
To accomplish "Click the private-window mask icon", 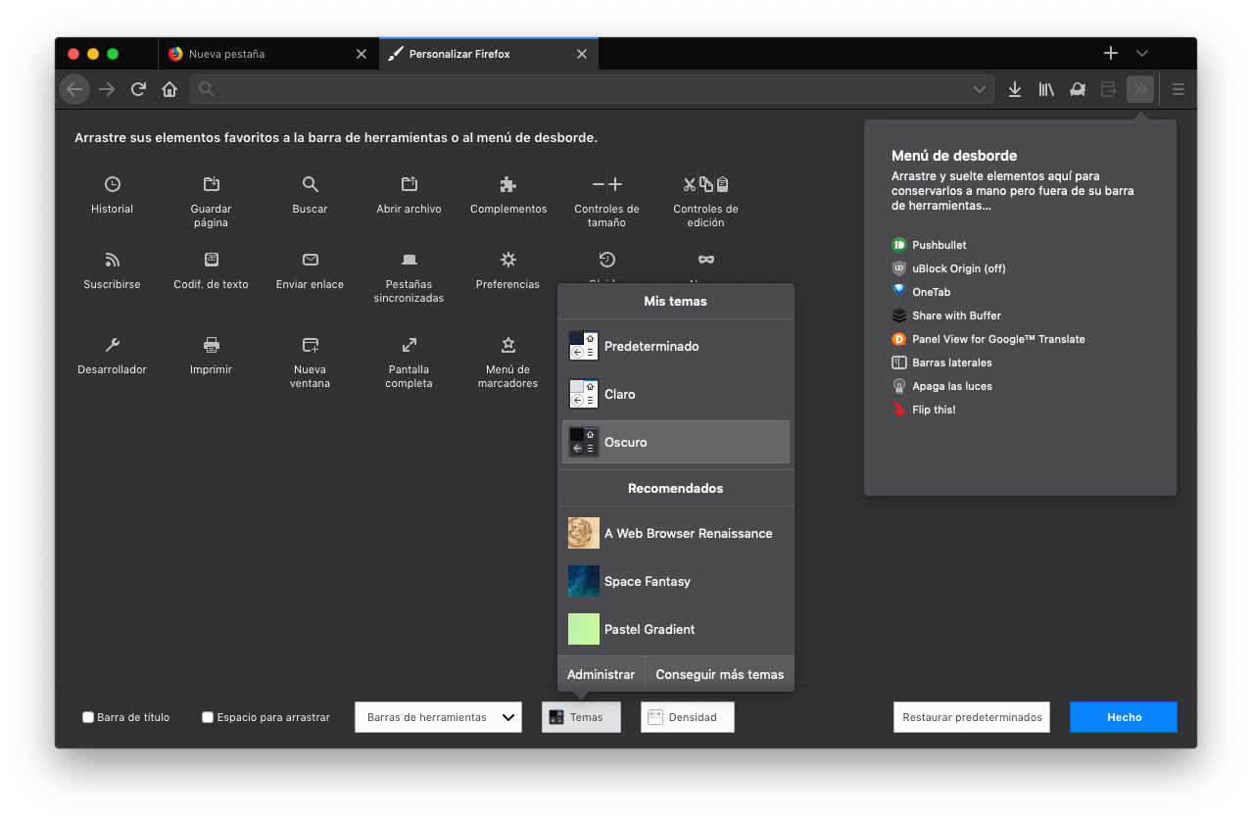I will pyautogui.click(x=706, y=260).
